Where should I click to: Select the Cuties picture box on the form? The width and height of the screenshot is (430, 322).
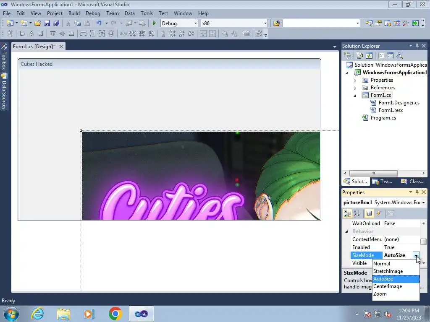pyautogui.click(x=201, y=176)
